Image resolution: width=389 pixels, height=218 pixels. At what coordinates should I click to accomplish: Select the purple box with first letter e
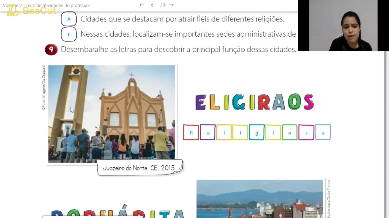208,132
